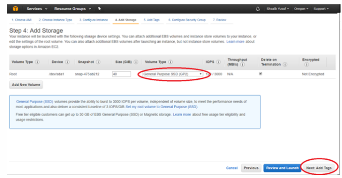Click the N/A throughput value
342x178 pixels.
coord(230,74)
